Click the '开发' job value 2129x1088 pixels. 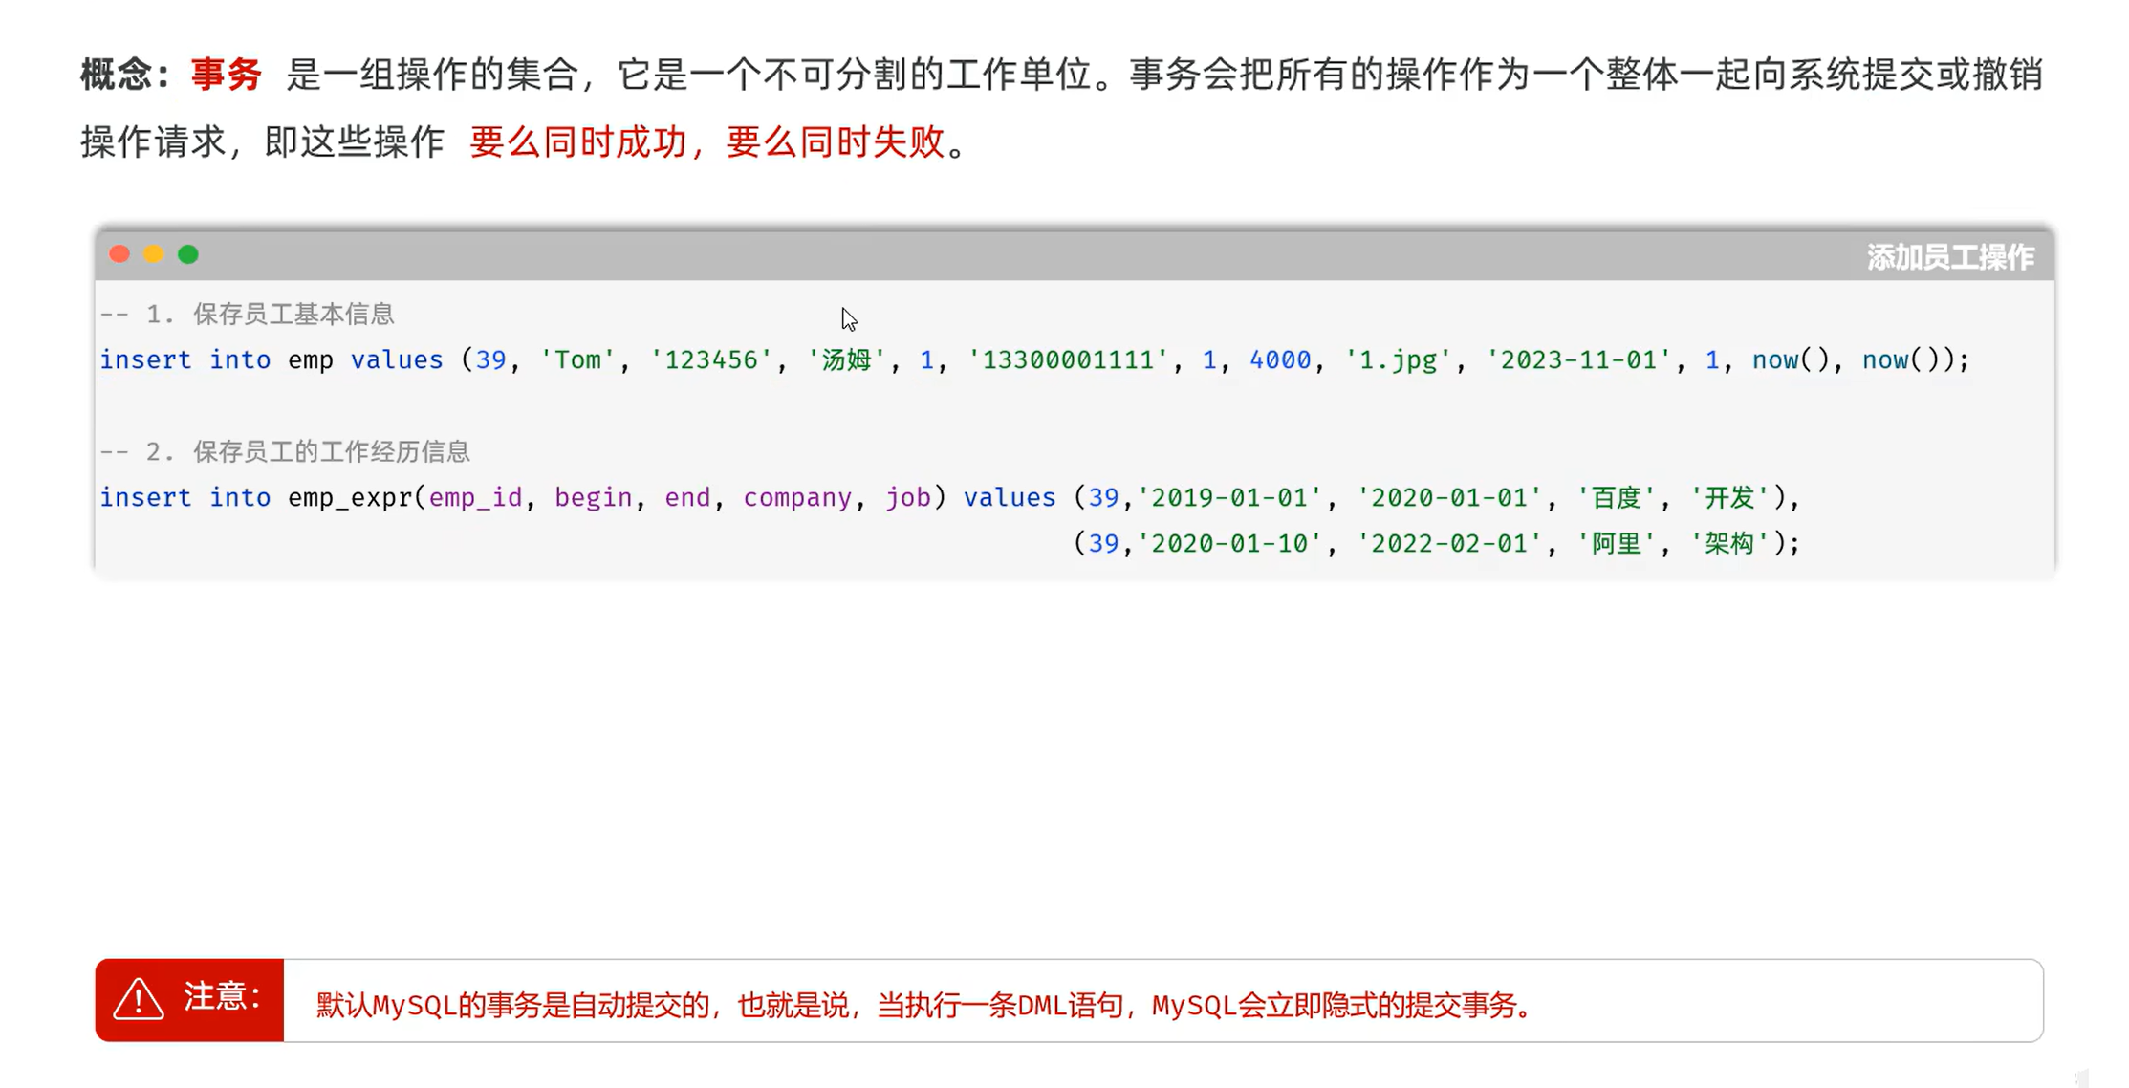pyautogui.click(x=1730, y=497)
